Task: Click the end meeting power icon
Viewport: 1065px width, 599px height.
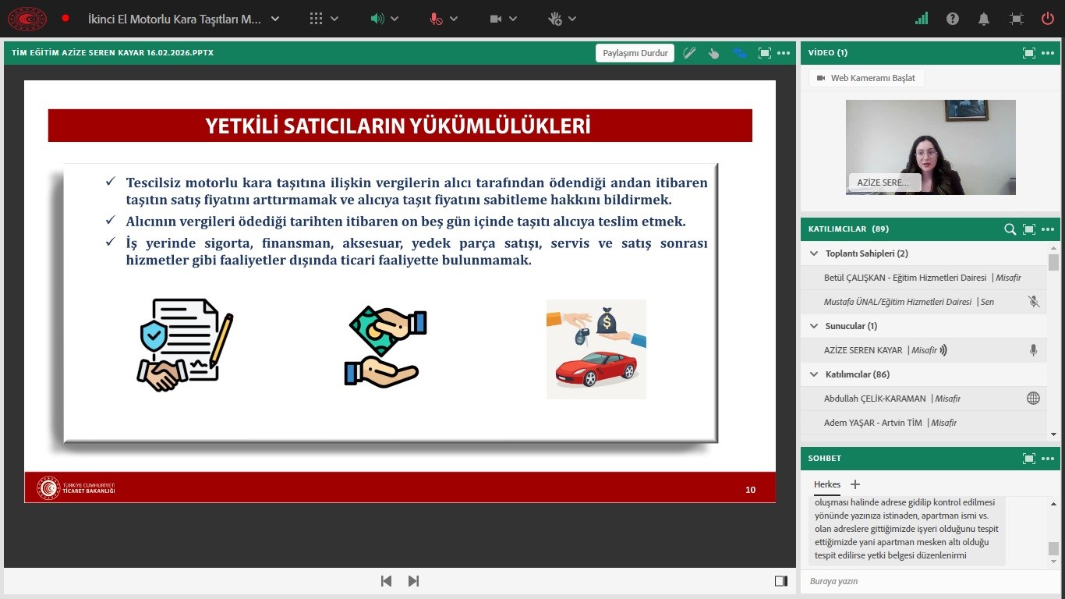Action: (1048, 19)
